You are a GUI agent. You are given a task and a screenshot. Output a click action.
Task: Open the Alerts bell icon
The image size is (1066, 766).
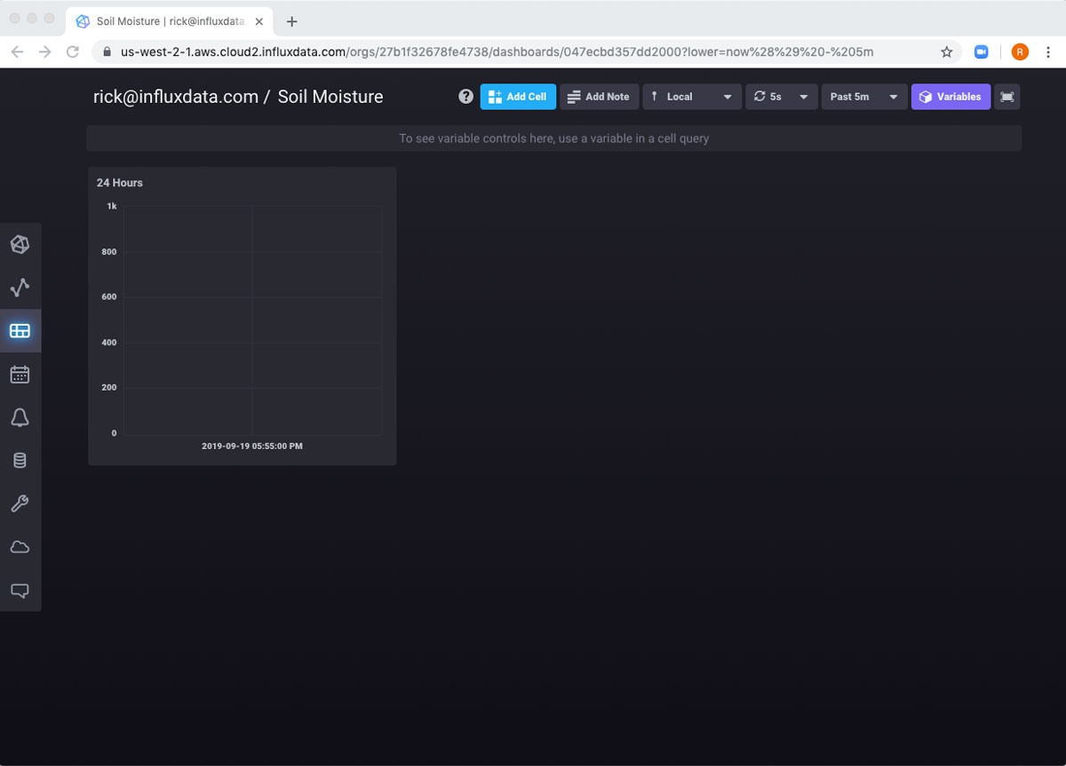20,417
